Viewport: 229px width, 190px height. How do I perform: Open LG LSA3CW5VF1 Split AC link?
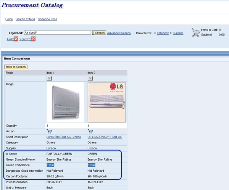coord(105,137)
